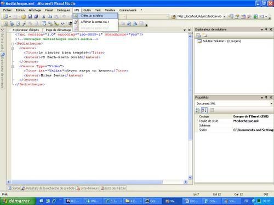Collapse the Mediatheque XML element
Viewport: 274px width, 205px height.
[x=13, y=44]
